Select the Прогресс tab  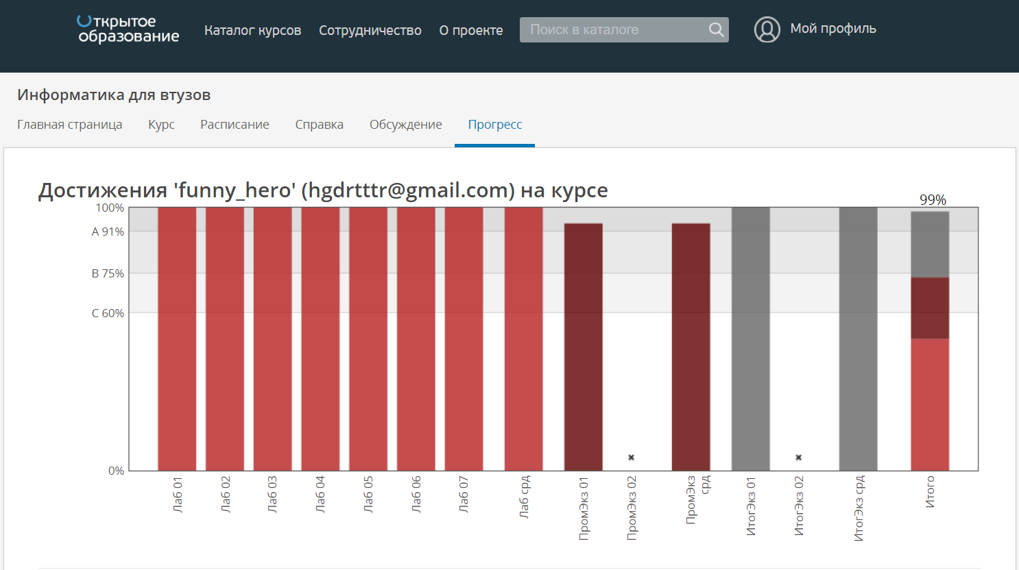tap(494, 125)
